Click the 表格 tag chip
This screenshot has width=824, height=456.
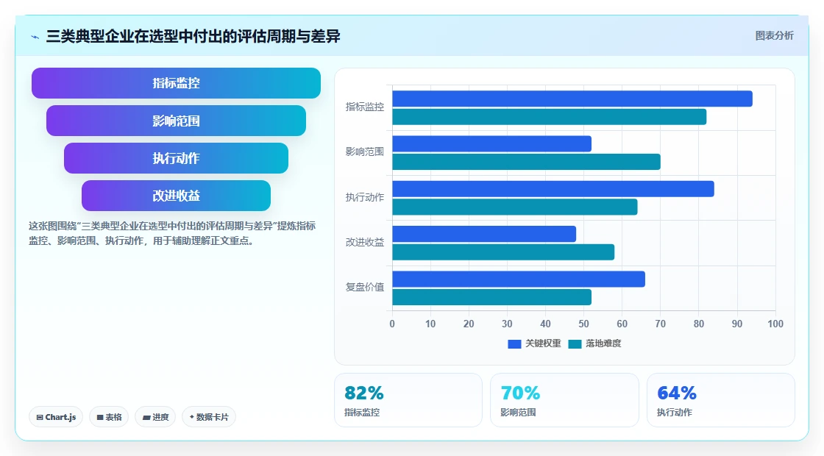click(x=109, y=417)
